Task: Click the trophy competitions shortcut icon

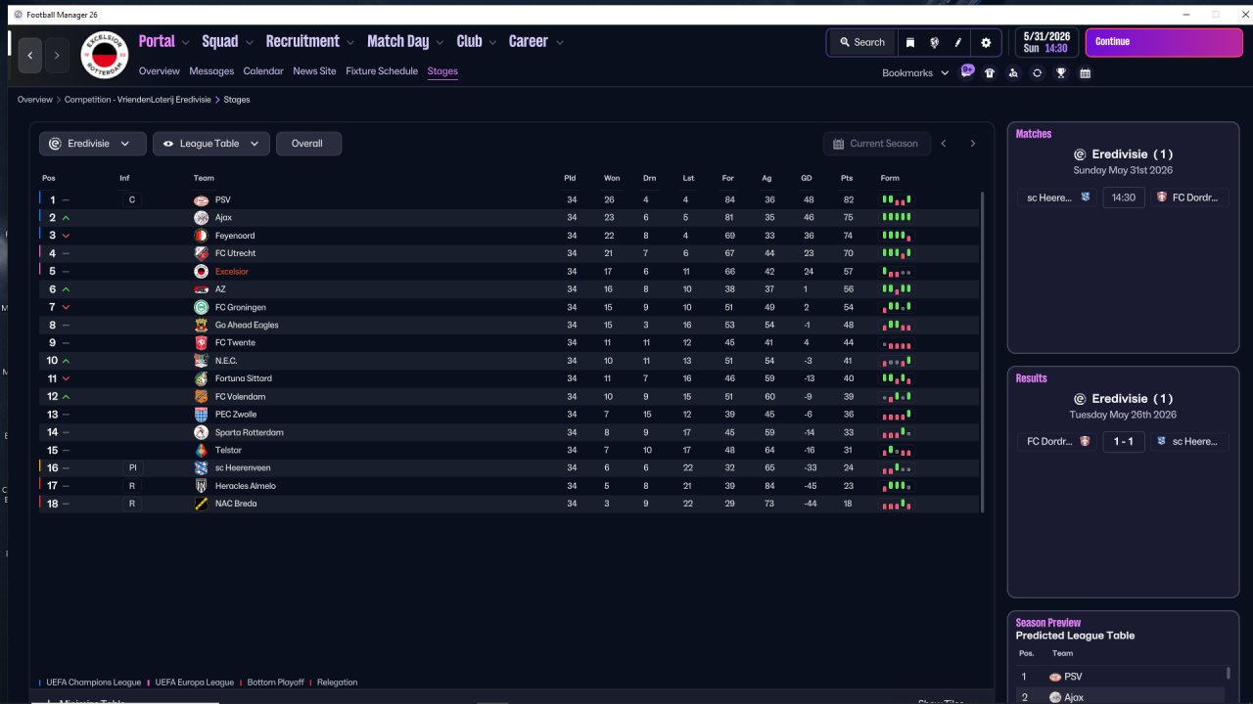Action: (1060, 72)
